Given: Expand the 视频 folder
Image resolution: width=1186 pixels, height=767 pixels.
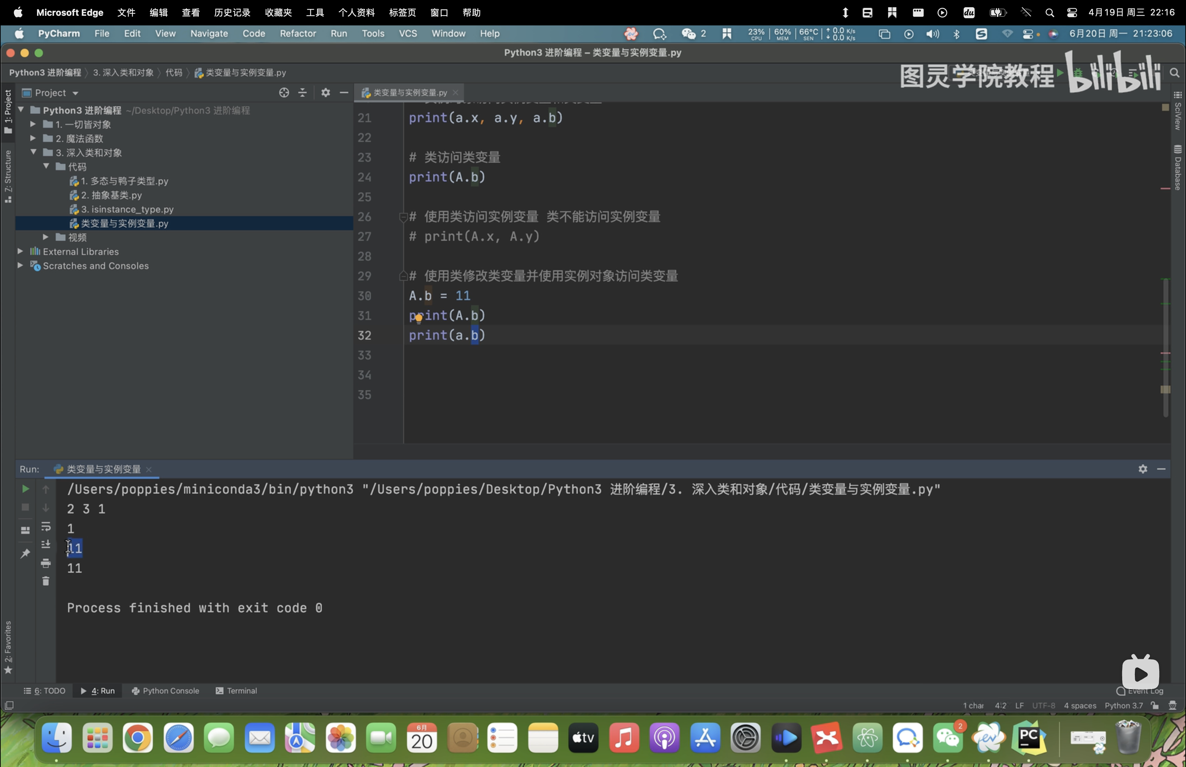Looking at the screenshot, I should coord(46,237).
